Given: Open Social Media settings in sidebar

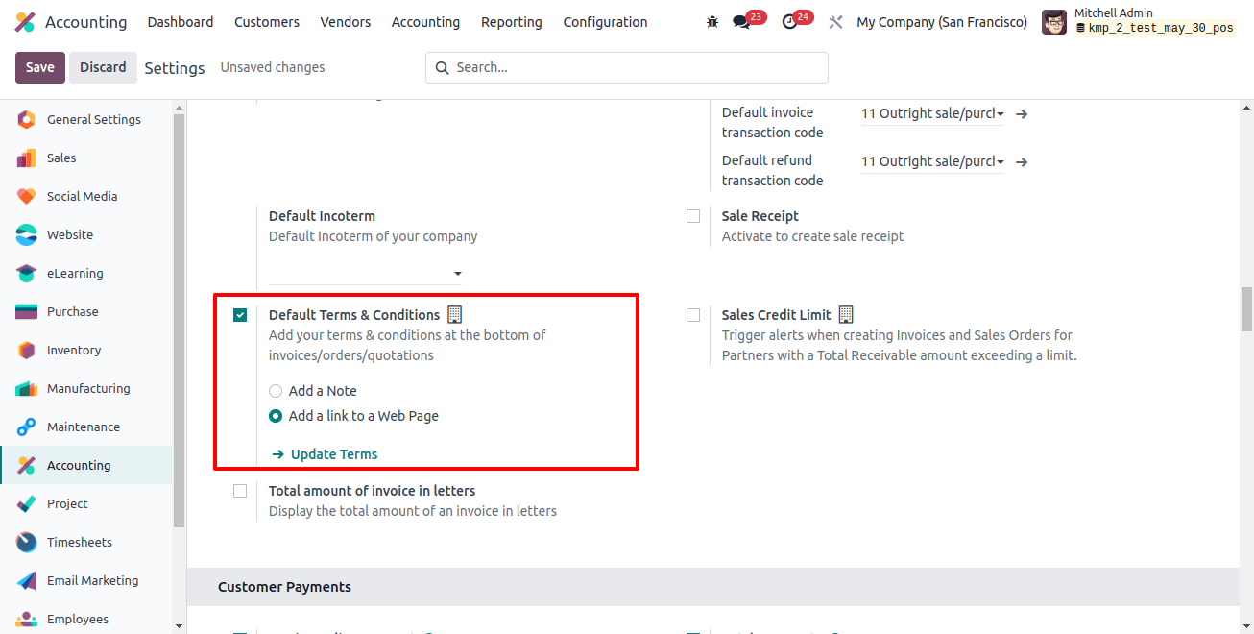Looking at the screenshot, I should pyautogui.click(x=86, y=196).
